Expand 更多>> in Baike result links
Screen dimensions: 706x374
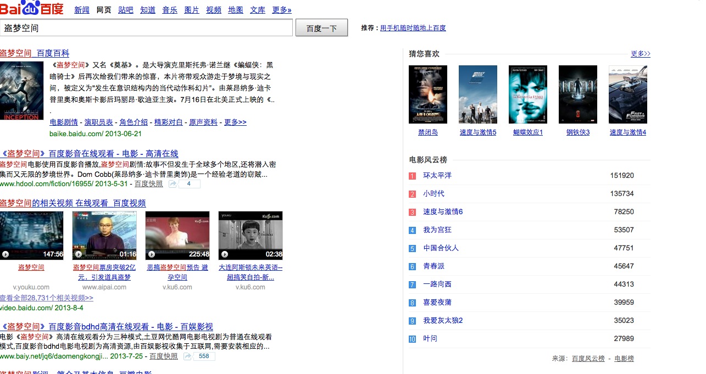coord(235,122)
